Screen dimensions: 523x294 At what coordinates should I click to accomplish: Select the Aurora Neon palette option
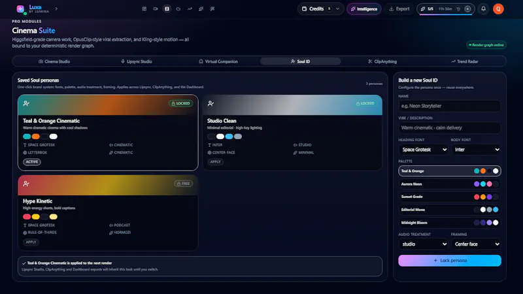coord(449,184)
